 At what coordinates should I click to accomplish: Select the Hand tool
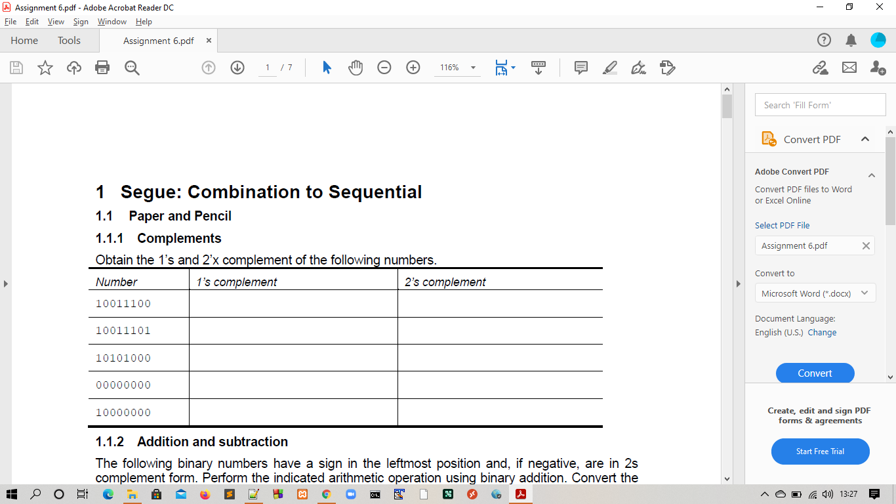click(x=355, y=68)
